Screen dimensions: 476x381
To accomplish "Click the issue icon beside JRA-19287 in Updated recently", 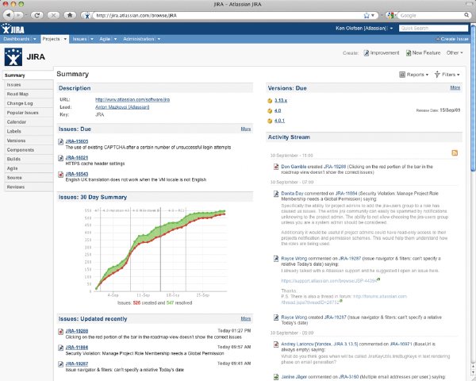I will pos(61,364).
